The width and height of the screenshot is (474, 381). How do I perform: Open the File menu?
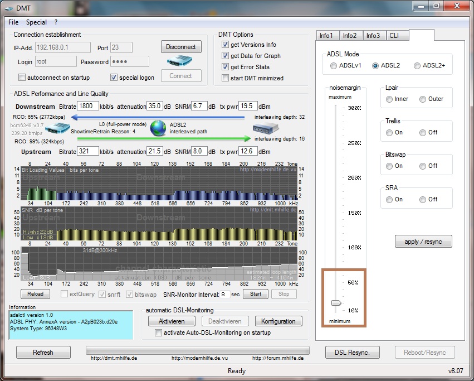pos(13,22)
